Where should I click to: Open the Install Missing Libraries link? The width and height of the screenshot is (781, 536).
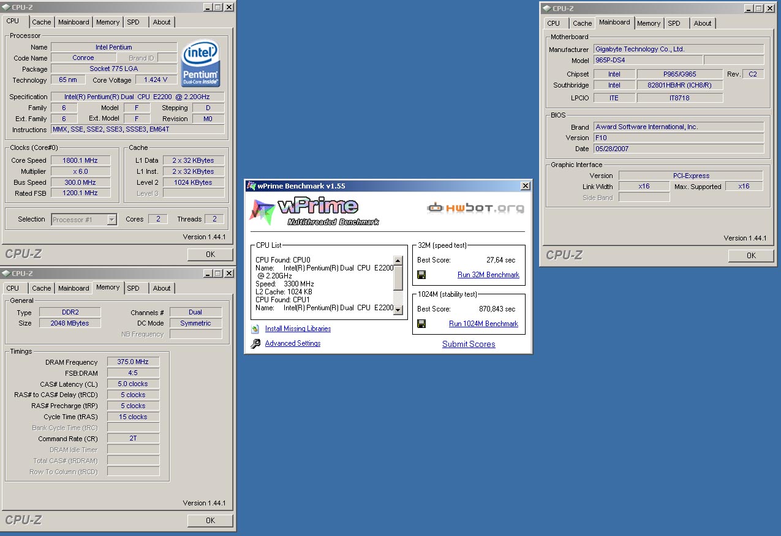point(298,329)
